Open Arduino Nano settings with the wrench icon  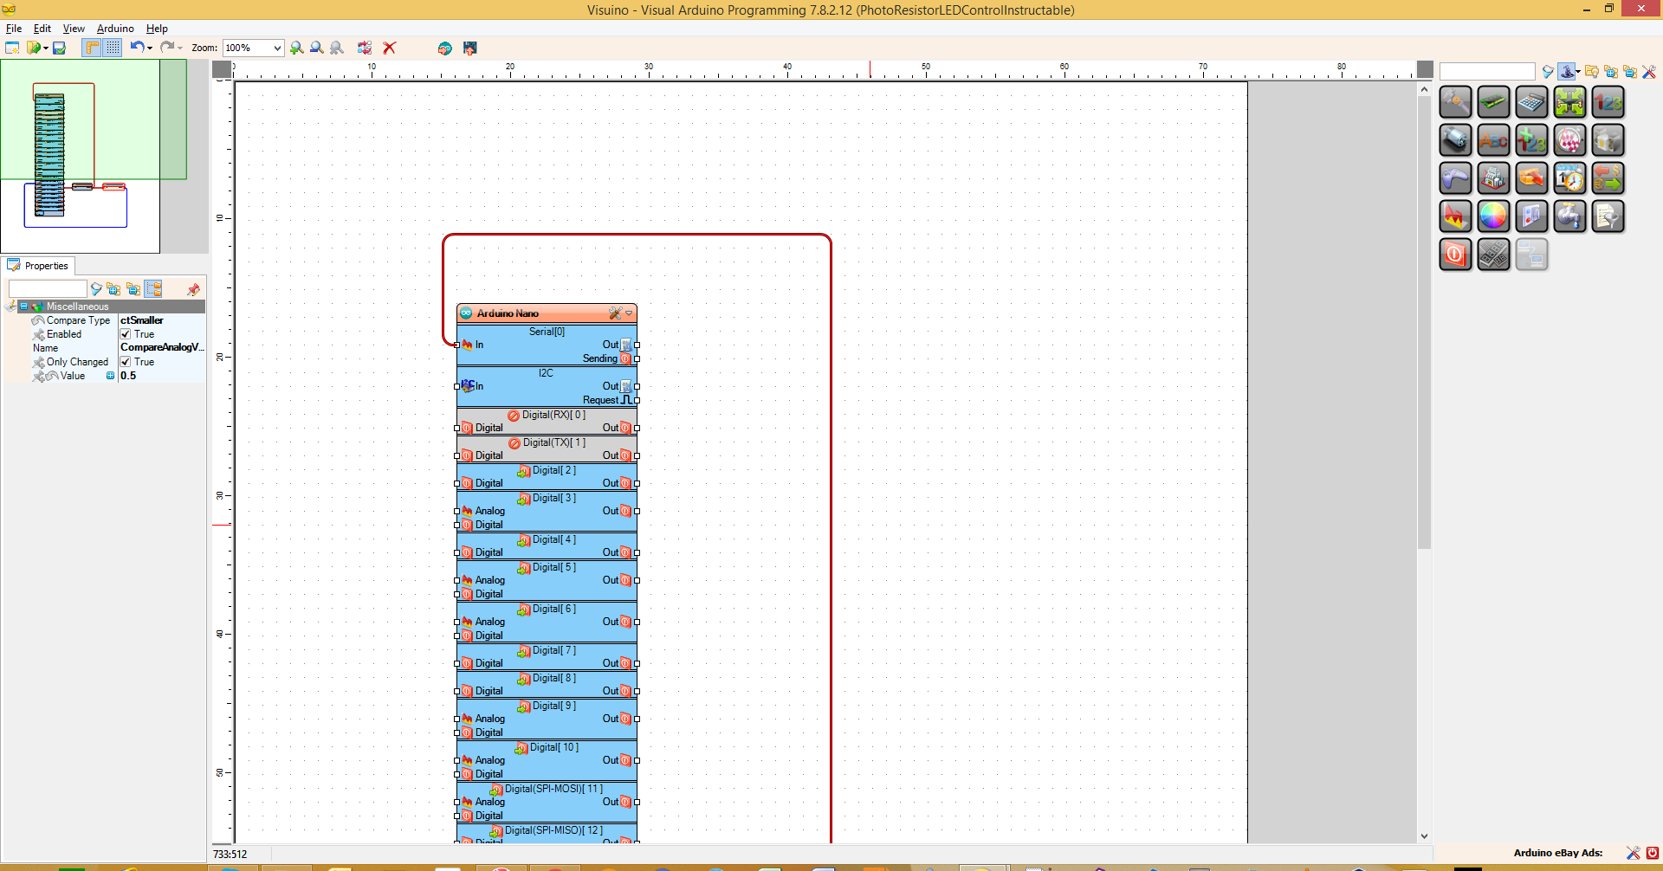point(615,313)
